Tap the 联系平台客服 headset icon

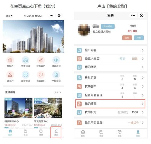(79, 123)
